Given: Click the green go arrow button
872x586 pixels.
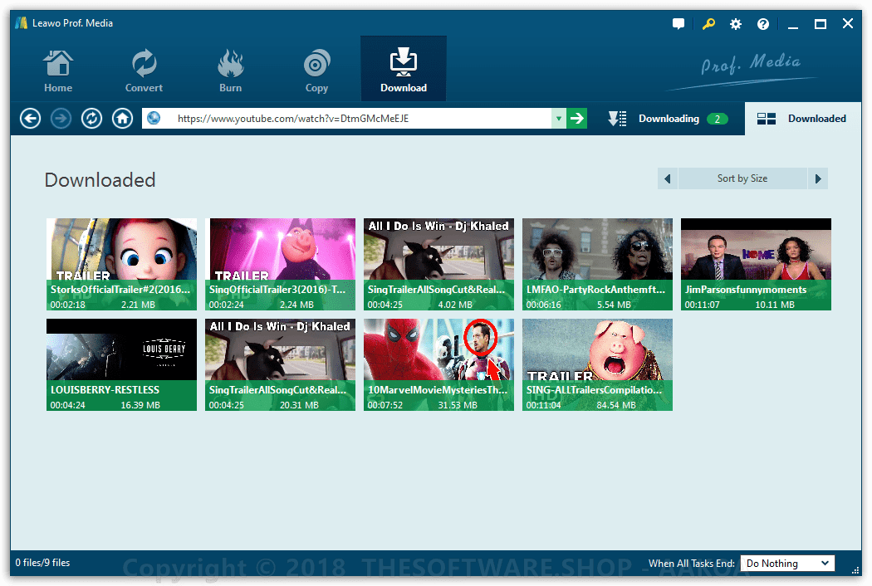Looking at the screenshot, I should 578,119.
